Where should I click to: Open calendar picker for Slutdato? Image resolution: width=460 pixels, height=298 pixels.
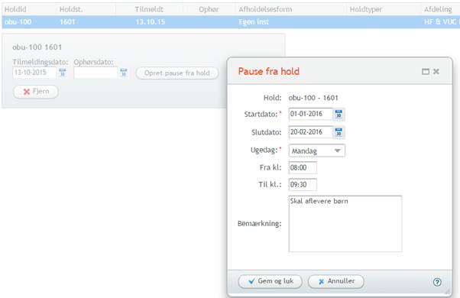click(x=339, y=132)
